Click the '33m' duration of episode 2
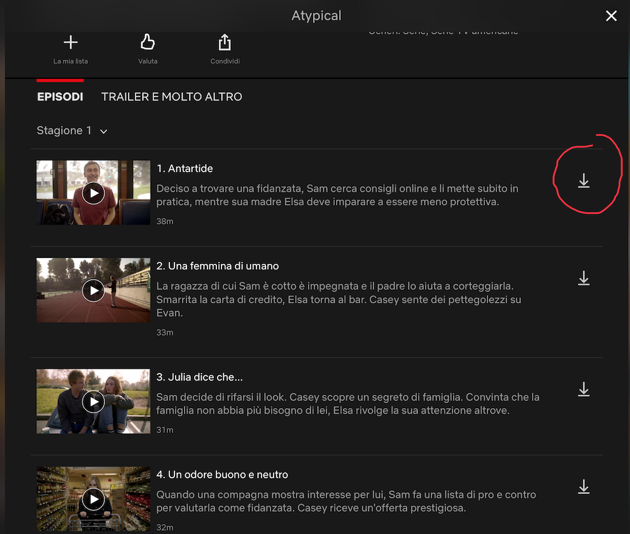The width and height of the screenshot is (630, 534). click(x=165, y=332)
